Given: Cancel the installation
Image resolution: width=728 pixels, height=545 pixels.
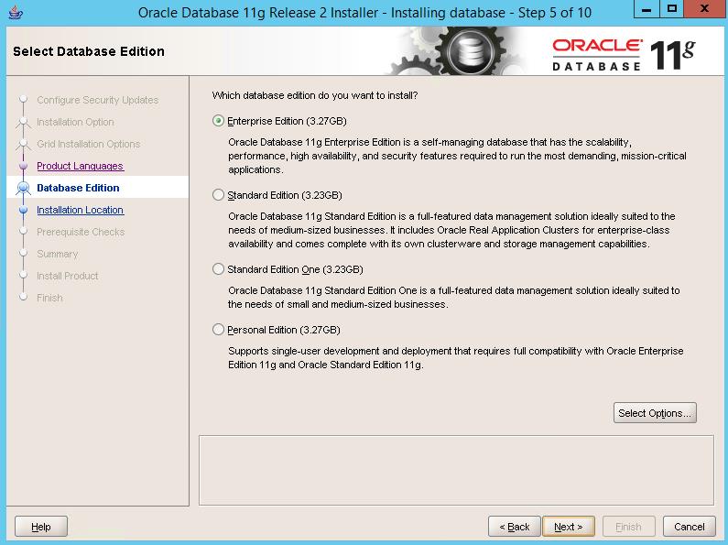Looking at the screenshot, I should pos(690,527).
